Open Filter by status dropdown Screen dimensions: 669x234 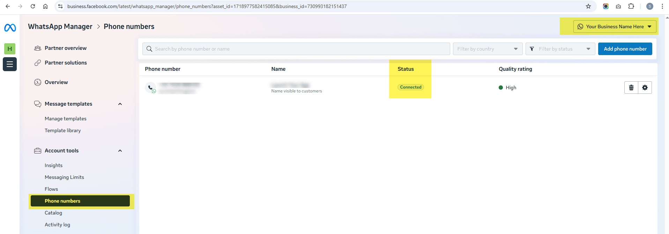pyautogui.click(x=560, y=49)
